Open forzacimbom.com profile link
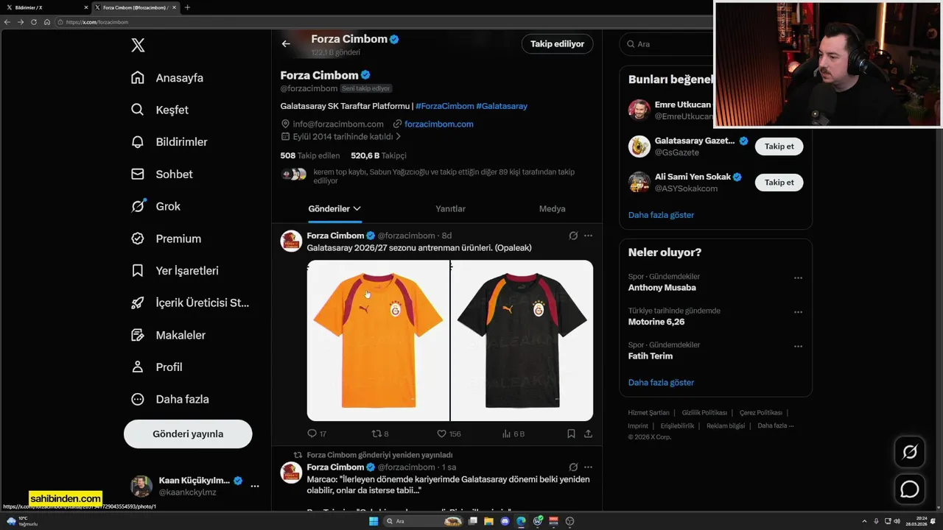The width and height of the screenshot is (943, 530). coord(438,124)
